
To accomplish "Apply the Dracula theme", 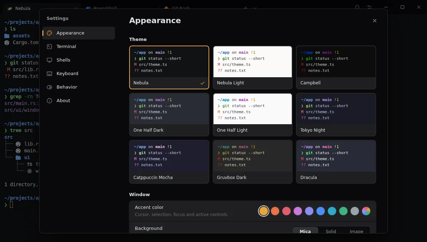I will [336, 162].
